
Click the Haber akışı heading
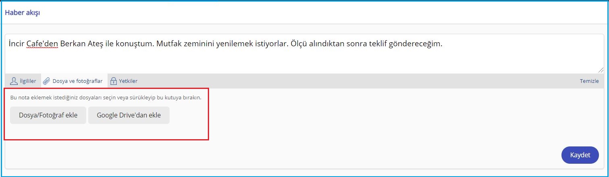[22, 12]
